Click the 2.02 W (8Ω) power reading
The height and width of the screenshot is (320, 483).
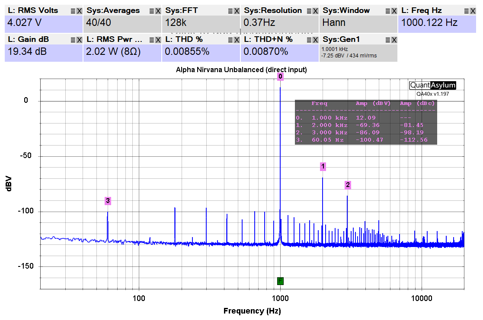coord(113,52)
